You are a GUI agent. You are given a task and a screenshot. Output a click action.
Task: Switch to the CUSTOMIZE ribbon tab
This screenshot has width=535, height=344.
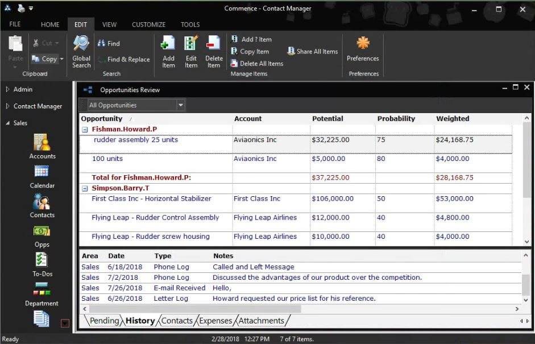point(149,24)
